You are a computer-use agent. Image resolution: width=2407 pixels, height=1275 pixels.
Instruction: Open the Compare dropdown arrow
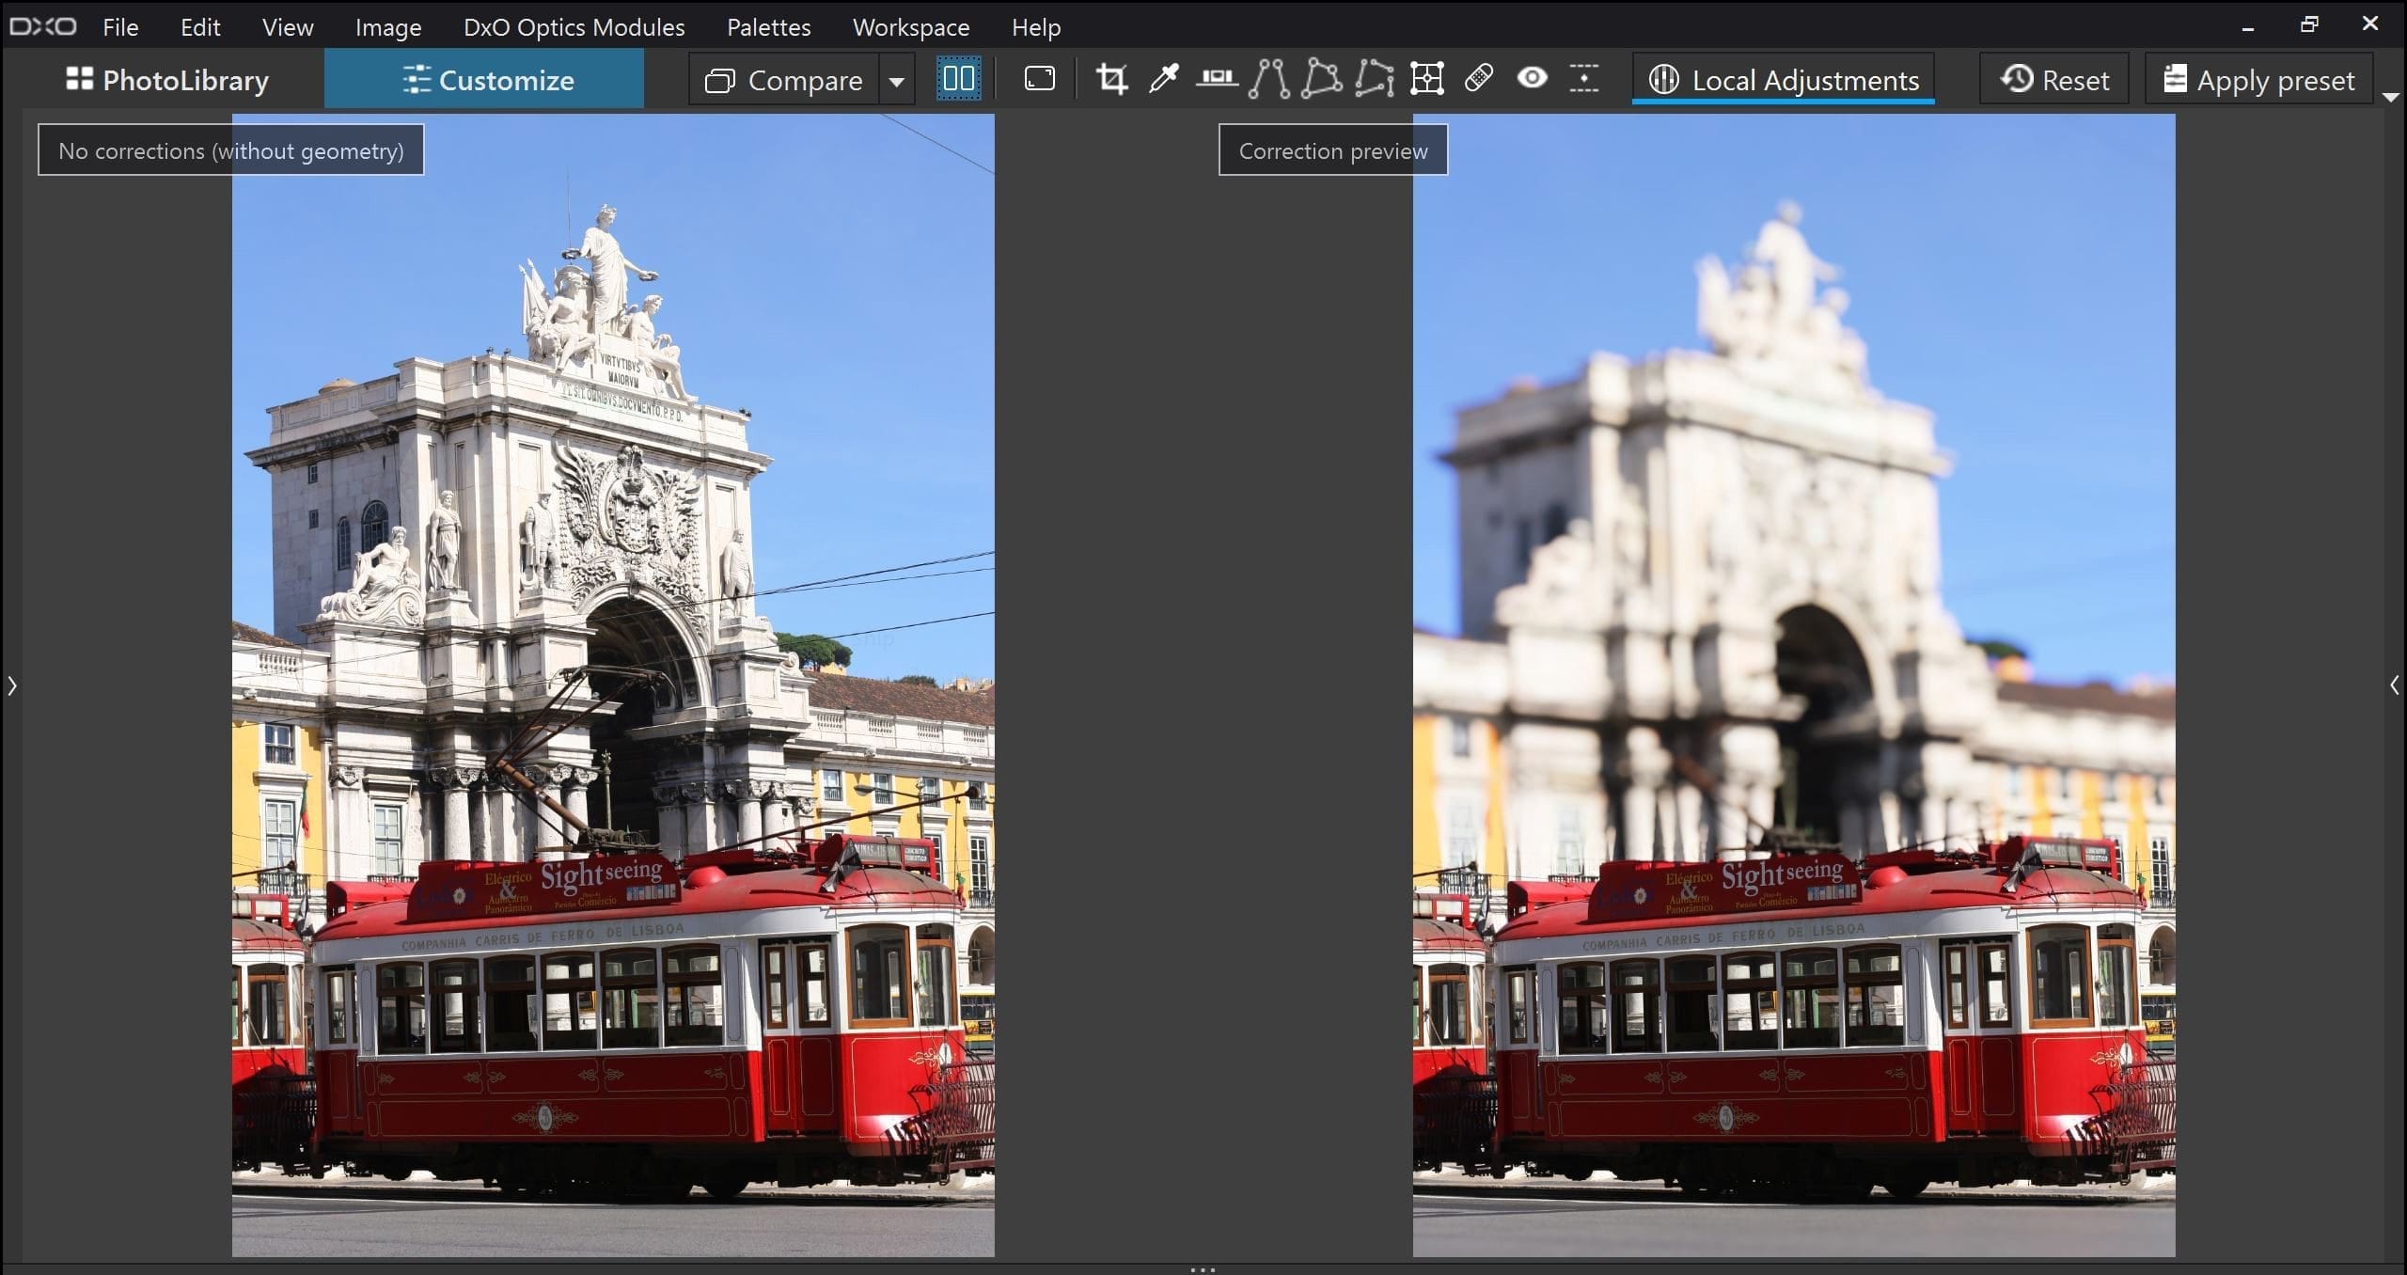[x=897, y=81]
